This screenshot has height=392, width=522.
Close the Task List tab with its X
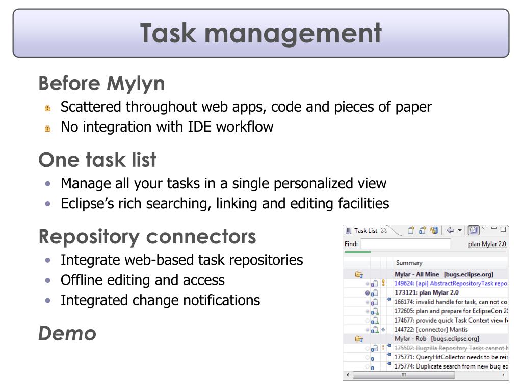tap(384, 230)
